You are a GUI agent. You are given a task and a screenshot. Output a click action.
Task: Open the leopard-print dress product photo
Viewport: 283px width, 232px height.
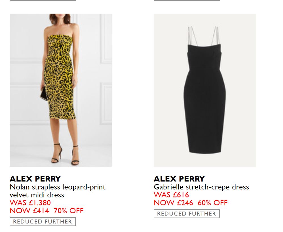pyautogui.click(x=60, y=90)
